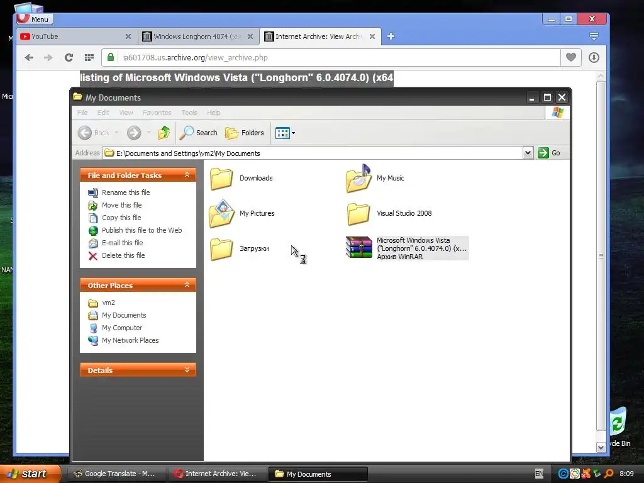Go to My Network Places link
The height and width of the screenshot is (483, 644).
click(130, 340)
